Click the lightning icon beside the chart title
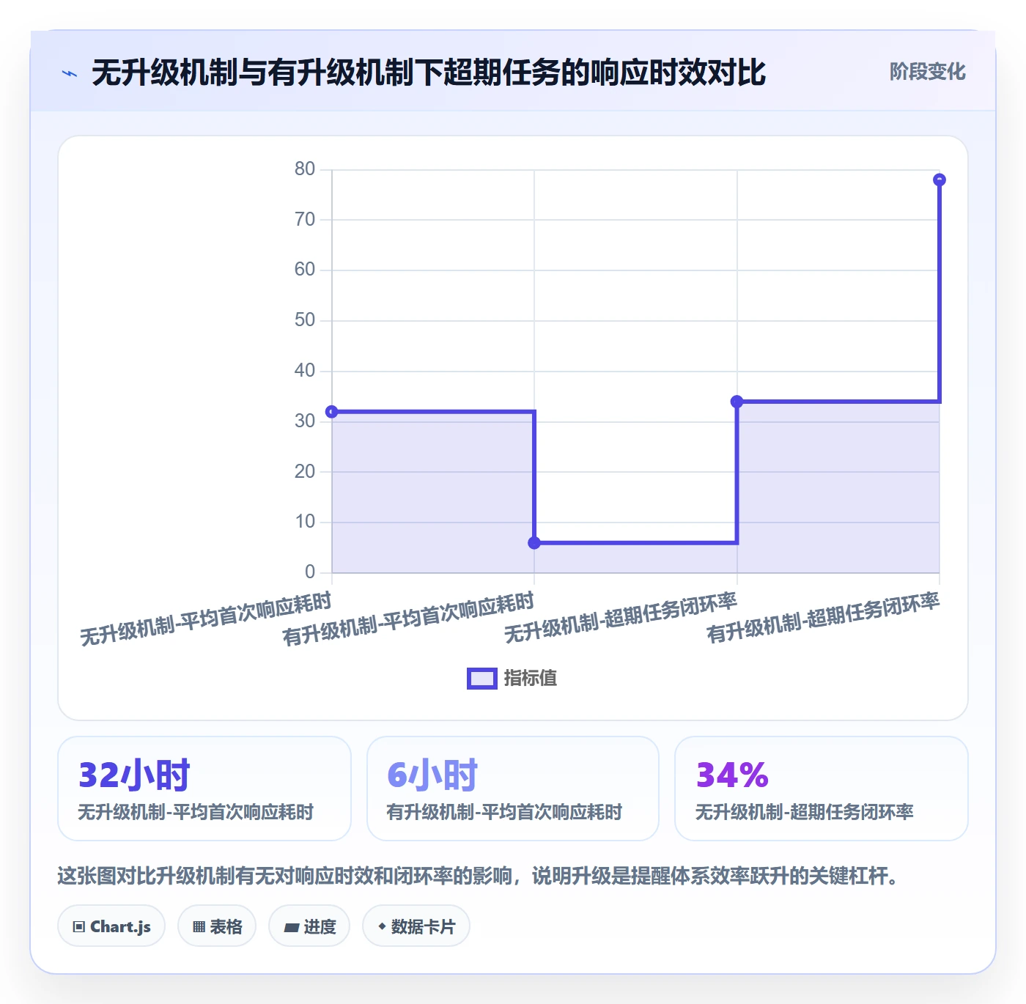1026x1004 pixels. tap(70, 73)
